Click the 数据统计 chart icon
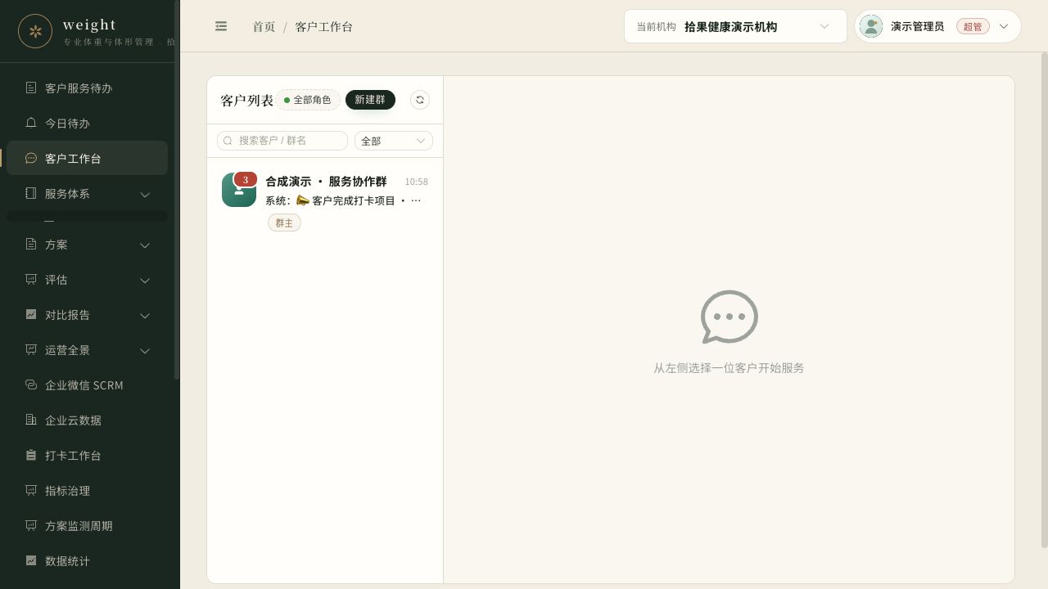The image size is (1048, 589). tap(31, 560)
